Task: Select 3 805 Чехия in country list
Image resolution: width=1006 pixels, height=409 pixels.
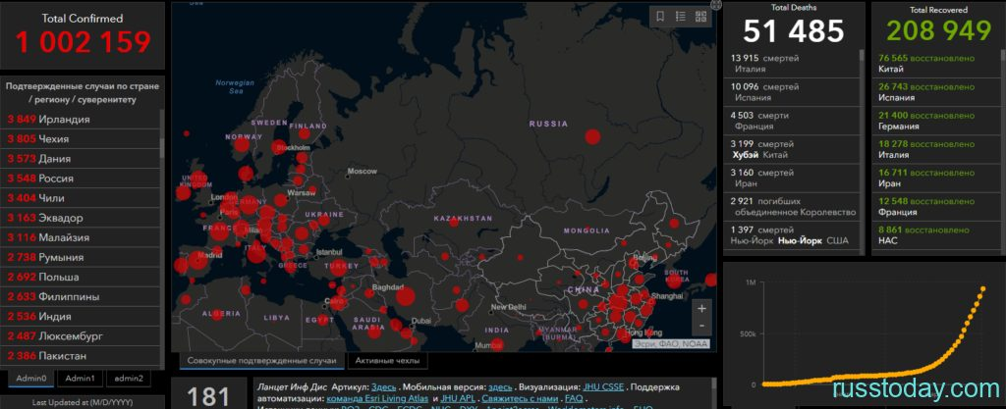Action: (83, 139)
